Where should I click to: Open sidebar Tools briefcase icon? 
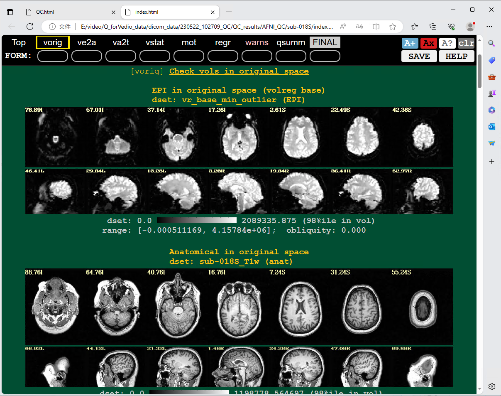point(492,77)
